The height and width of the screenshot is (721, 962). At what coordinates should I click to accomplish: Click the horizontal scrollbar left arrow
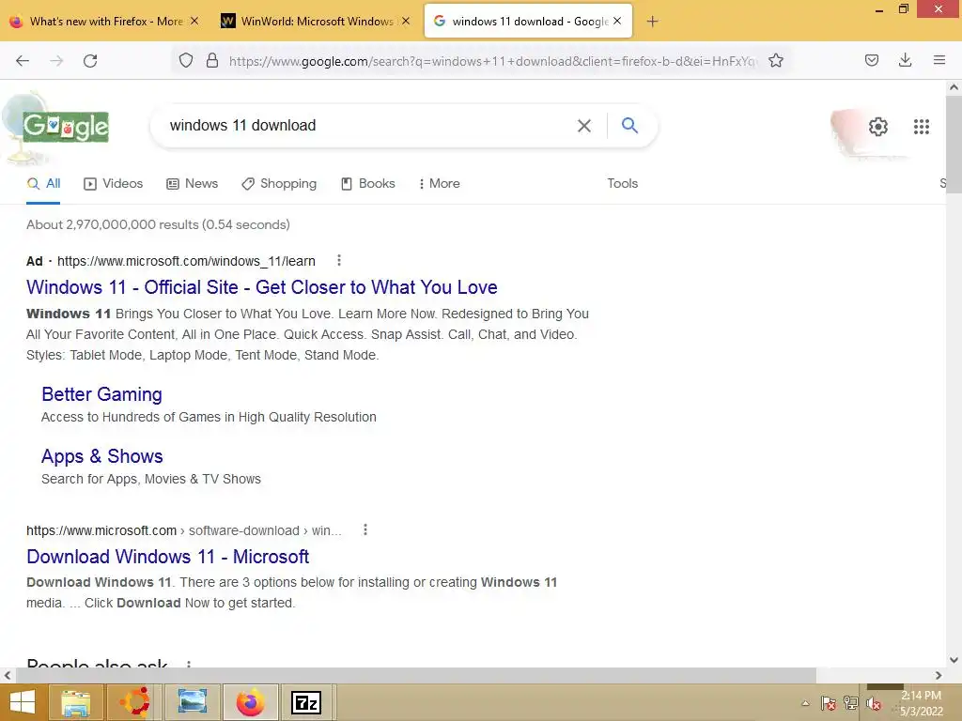(8, 675)
